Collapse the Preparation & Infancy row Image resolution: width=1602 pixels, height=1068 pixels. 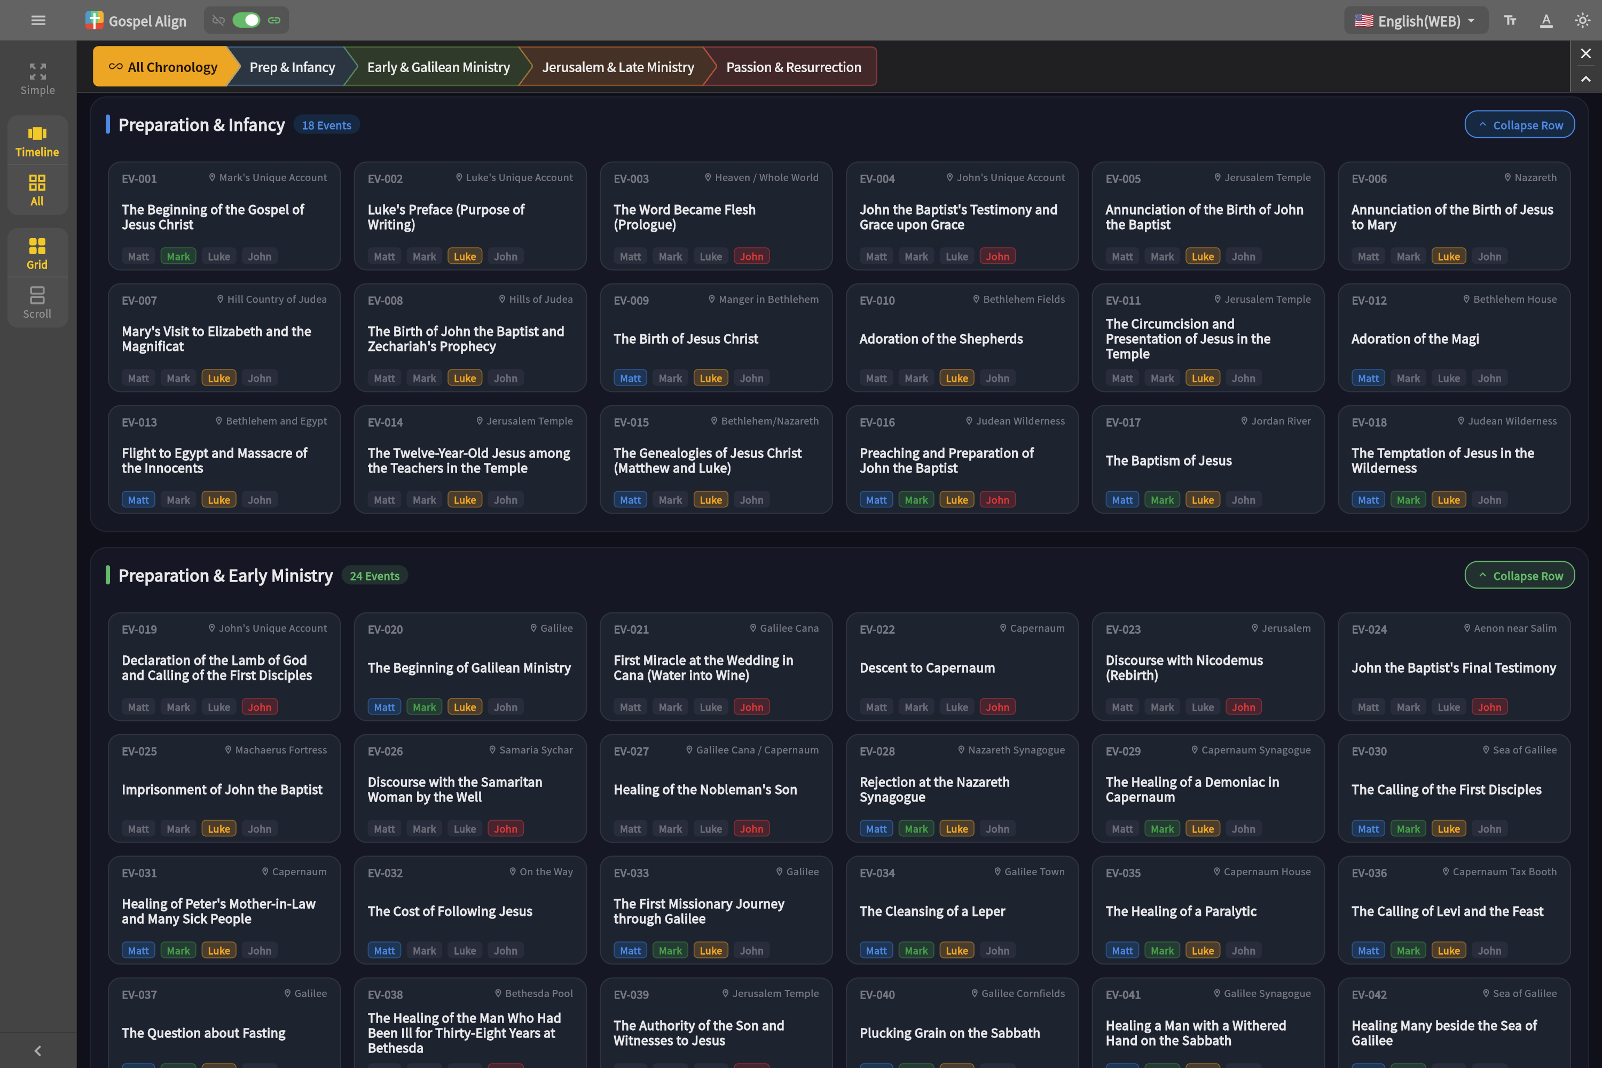[x=1520, y=124]
